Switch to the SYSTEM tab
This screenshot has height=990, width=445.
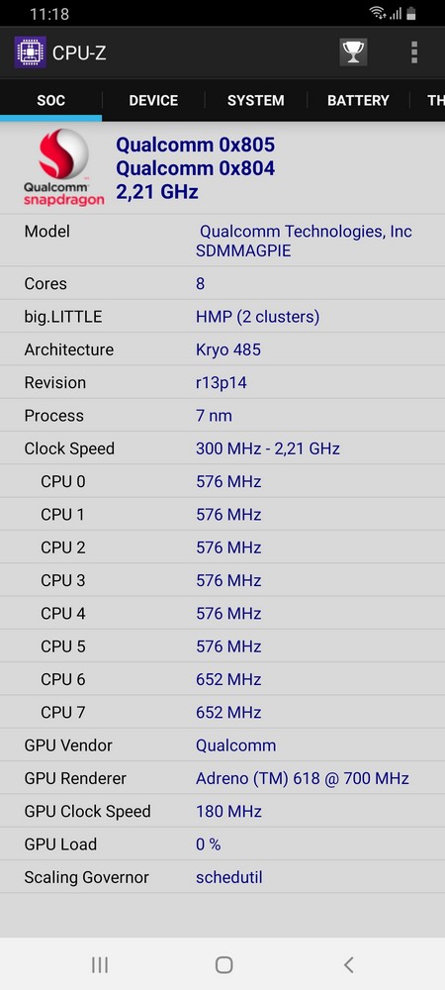(x=256, y=100)
